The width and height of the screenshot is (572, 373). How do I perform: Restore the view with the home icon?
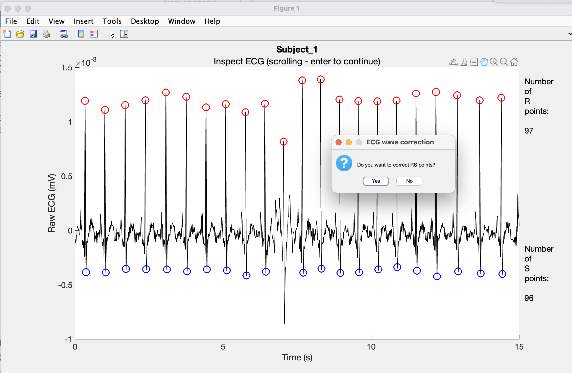pyautogui.click(x=514, y=62)
